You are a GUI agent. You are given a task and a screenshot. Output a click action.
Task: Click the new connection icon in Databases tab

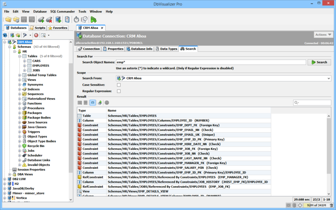point(12,35)
